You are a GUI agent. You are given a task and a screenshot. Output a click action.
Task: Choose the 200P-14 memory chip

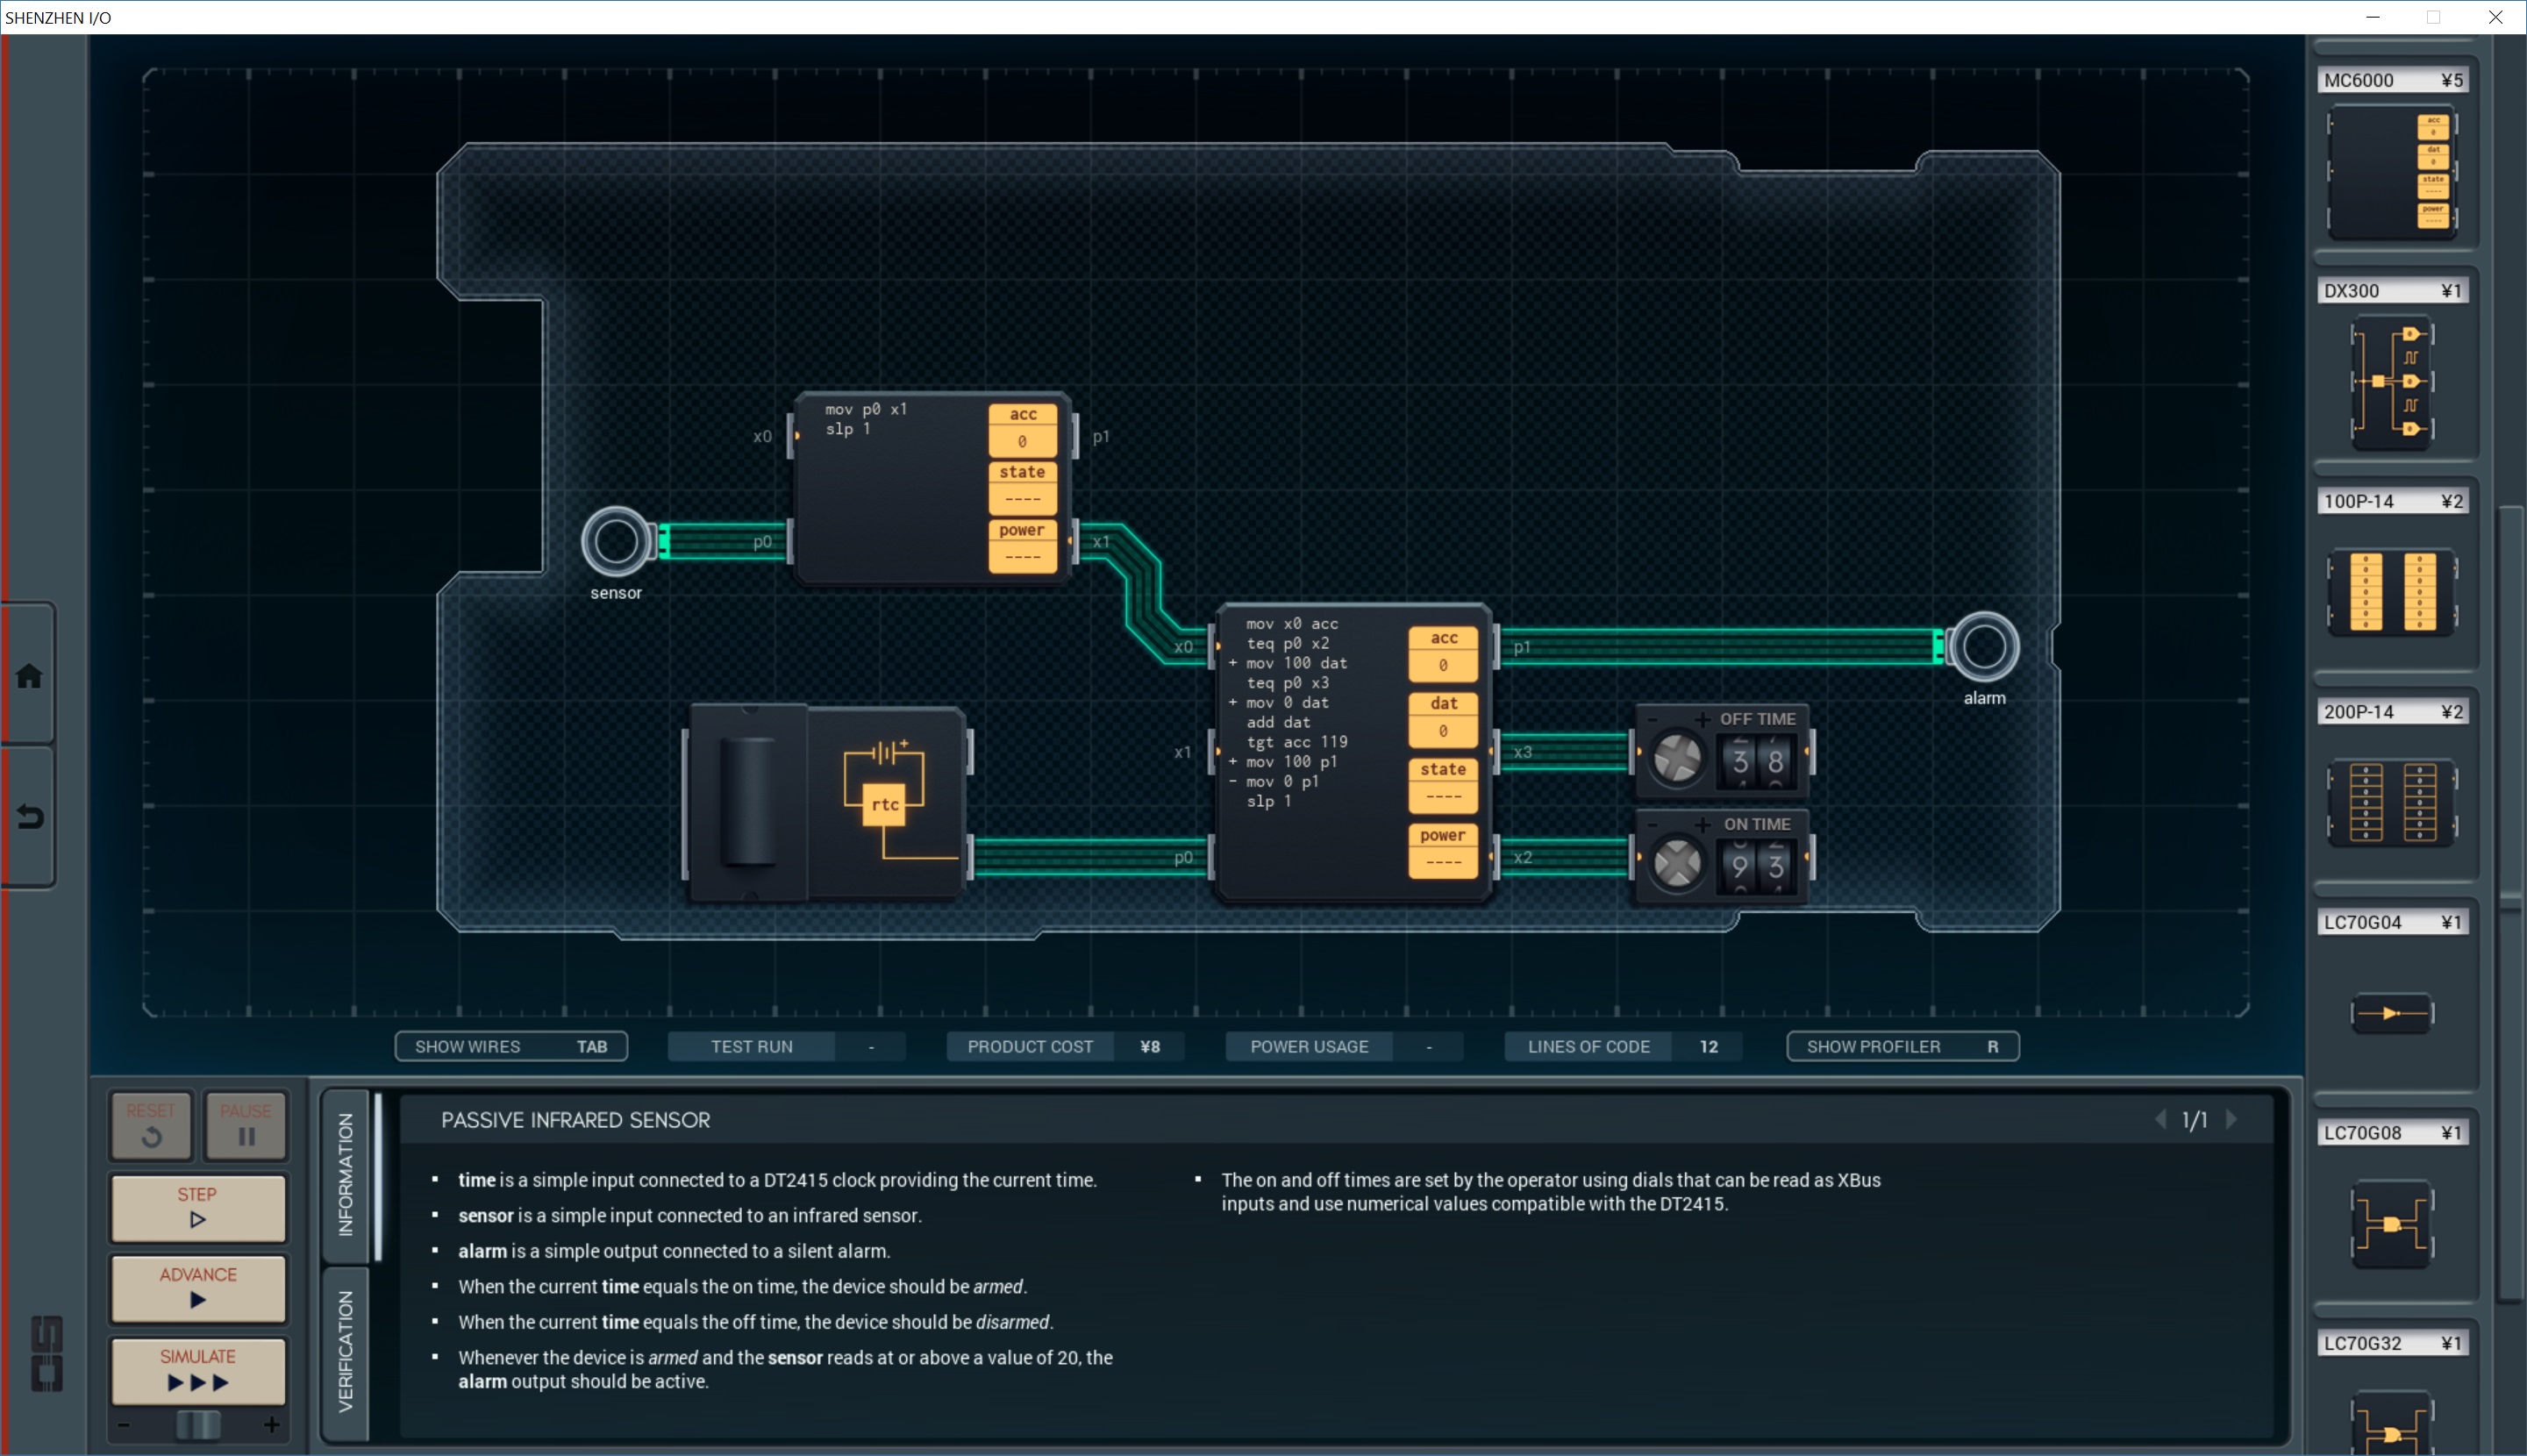(2391, 802)
